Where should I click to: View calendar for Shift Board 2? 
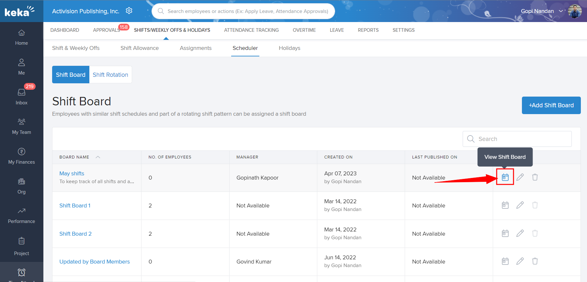[x=505, y=233]
